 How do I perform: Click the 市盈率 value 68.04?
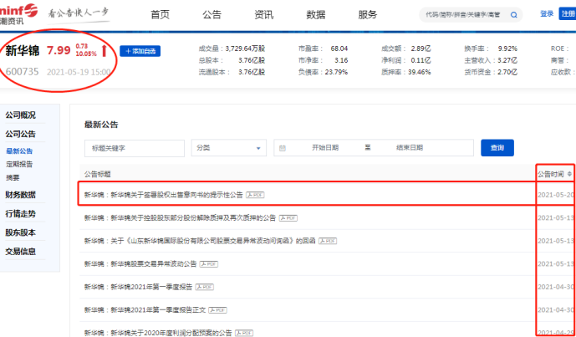point(339,49)
